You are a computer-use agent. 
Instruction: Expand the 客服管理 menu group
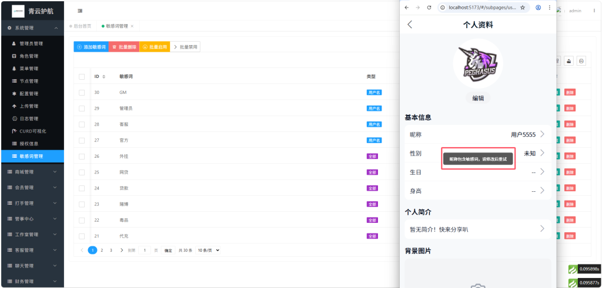(x=32, y=250)
